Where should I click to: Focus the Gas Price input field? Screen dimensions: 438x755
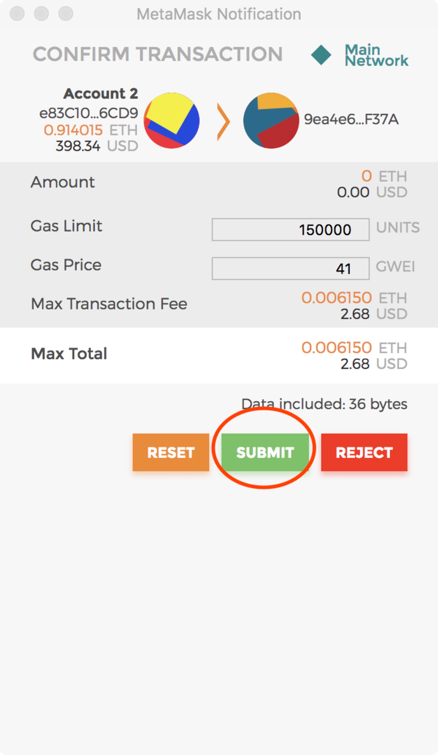(x=291, y=268)
